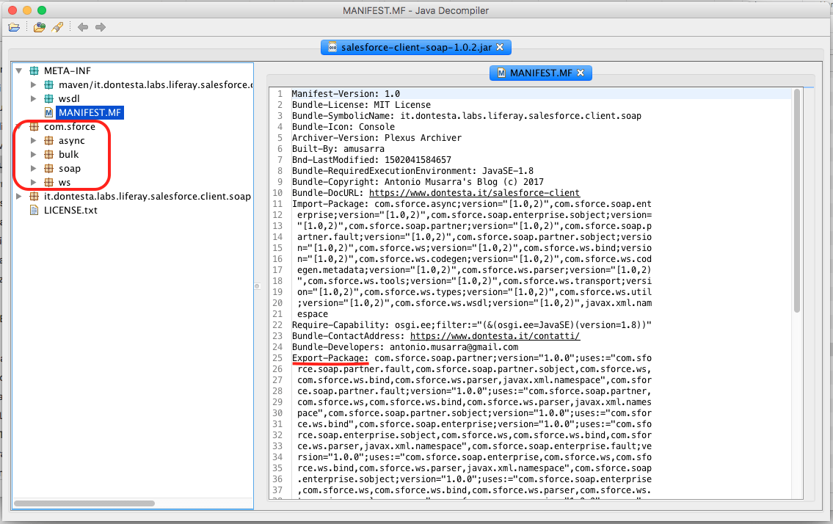Select the maven/it.dontesta.labs.liferay.salesforce tree item
The image size is (833, 524).
[155, 84]
